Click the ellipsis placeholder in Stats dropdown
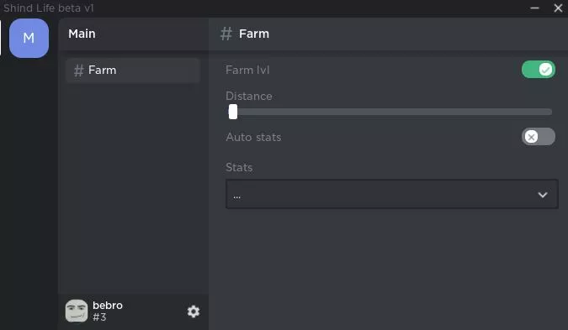Image resolution: width=568 pixels, height=330 pixels. 237,197
